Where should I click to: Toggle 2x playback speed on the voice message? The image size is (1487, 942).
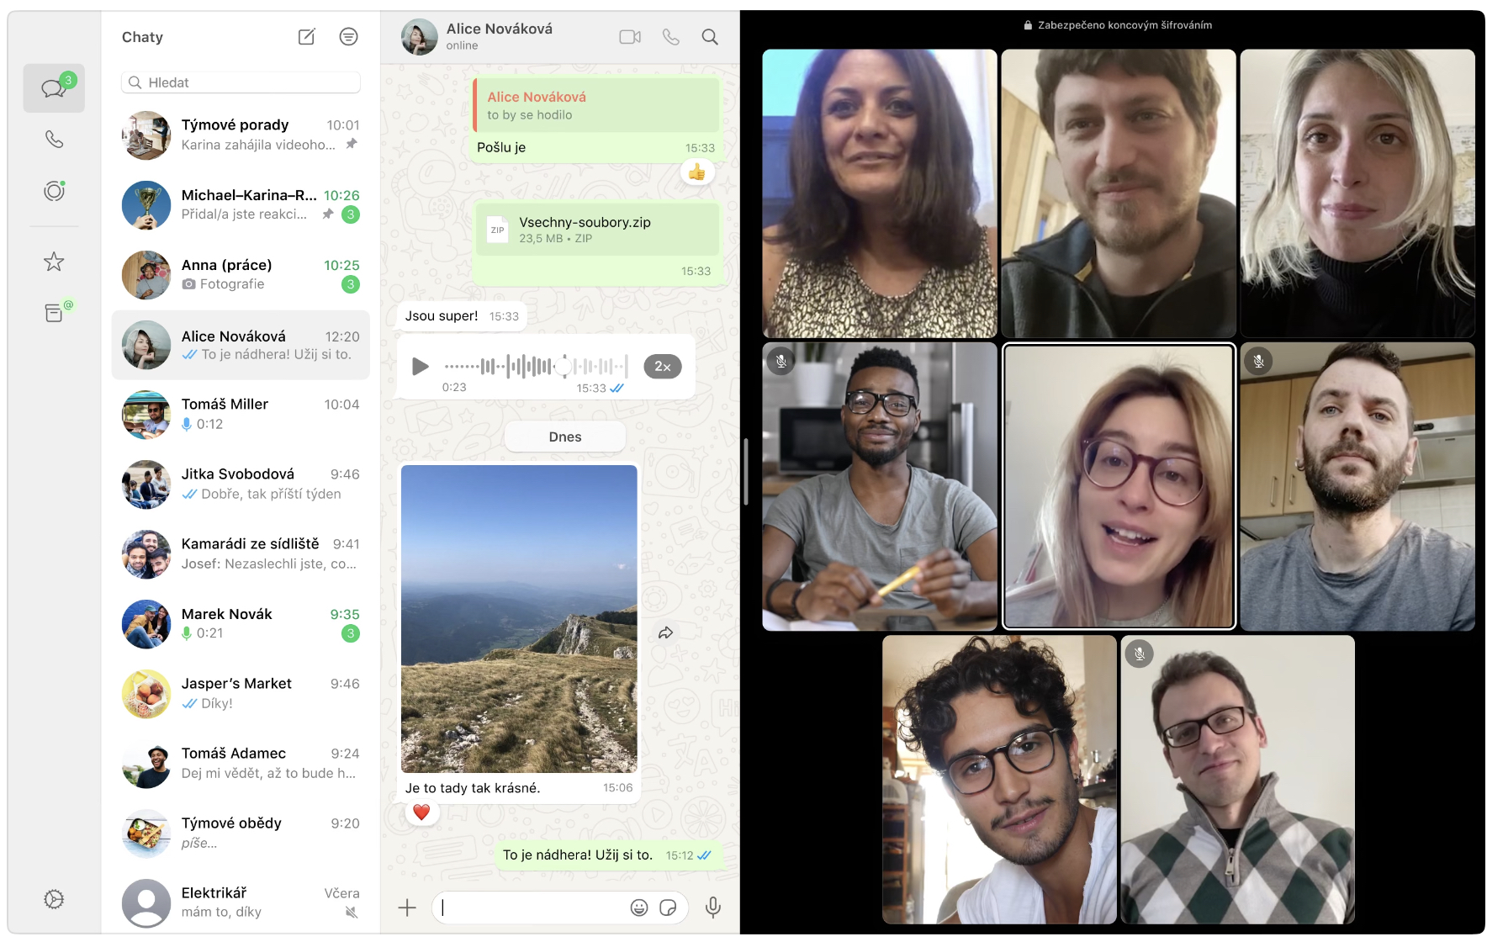click(663, 366)
